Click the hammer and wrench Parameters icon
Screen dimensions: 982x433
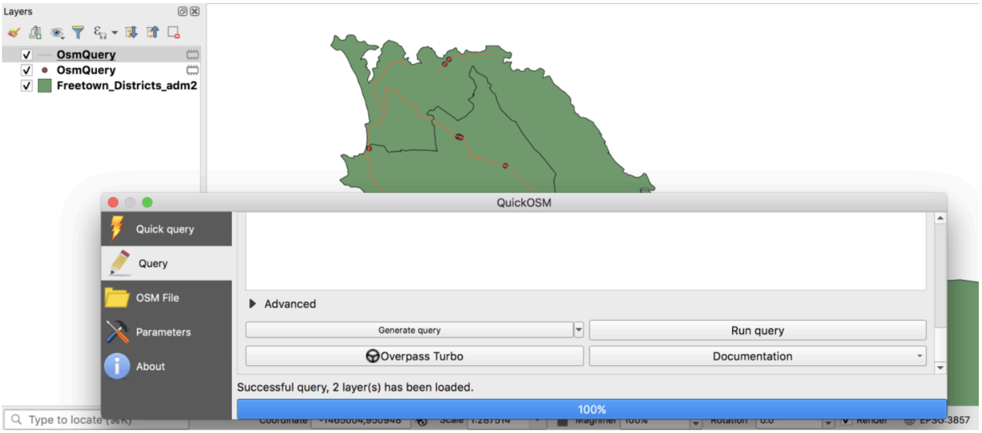click(117, 332)
